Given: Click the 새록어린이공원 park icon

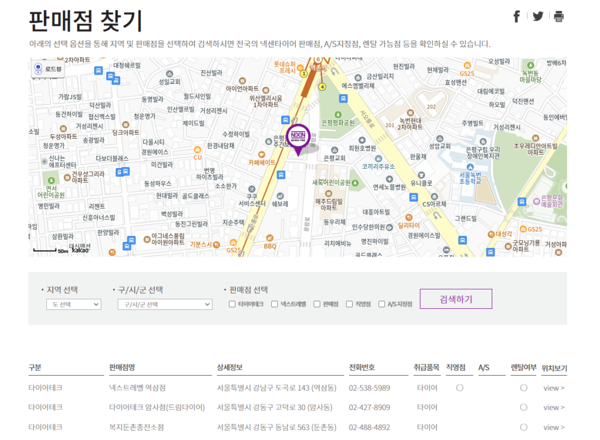Looking at the screenshot, I should [x=355, y=183].
